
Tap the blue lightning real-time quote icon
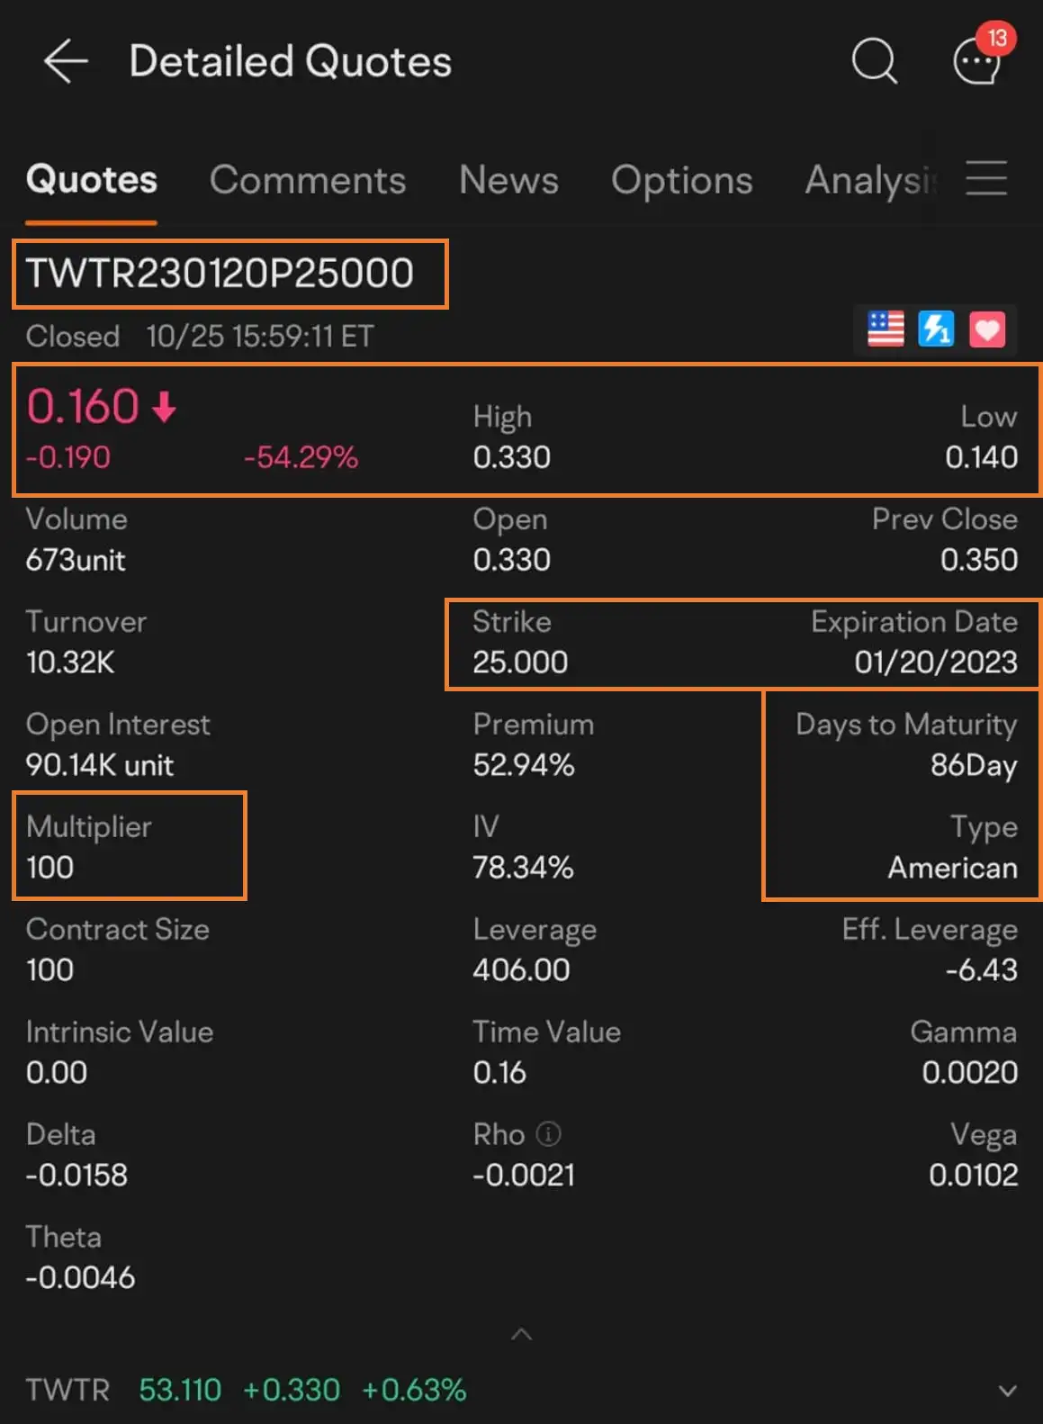[936, 329]
